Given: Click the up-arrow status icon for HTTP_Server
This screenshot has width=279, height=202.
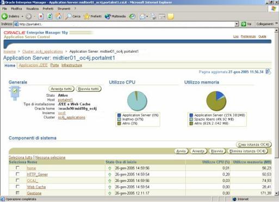Looking at the screenshot, I should pos(110,175).
